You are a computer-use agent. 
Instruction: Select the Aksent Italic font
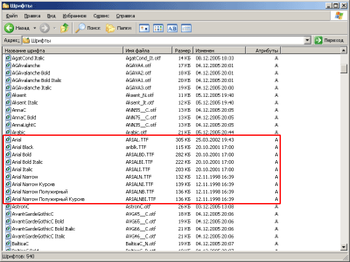(x=25, y=103)
